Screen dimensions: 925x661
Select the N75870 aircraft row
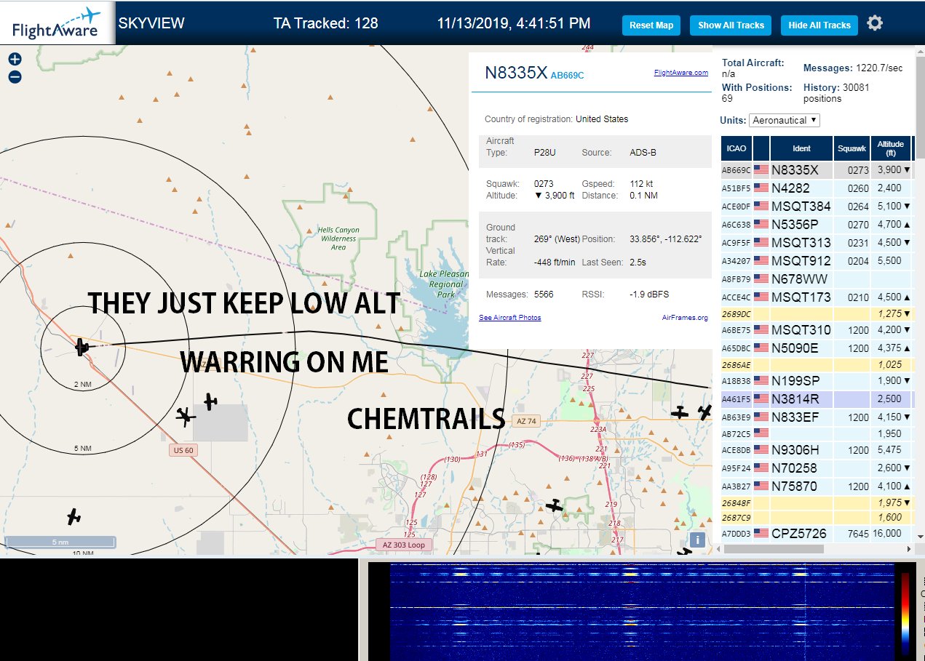pyautogui.click(x=817, y=486)
